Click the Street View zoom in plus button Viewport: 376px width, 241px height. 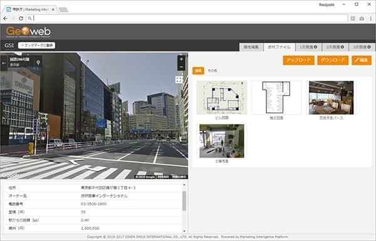coord(181,59)
